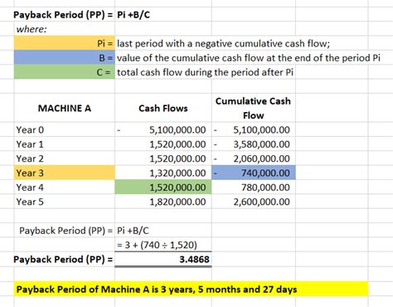
Task: Select the 'Year 4' row label
Action: pyautogui.click(x=64, y=187)
